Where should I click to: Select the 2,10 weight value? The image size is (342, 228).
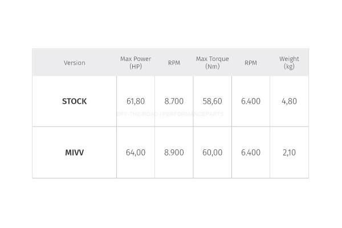pyautogui.click(x=289, y=152)
